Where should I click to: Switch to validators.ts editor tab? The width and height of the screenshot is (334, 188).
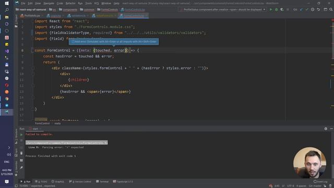point(78,16)
